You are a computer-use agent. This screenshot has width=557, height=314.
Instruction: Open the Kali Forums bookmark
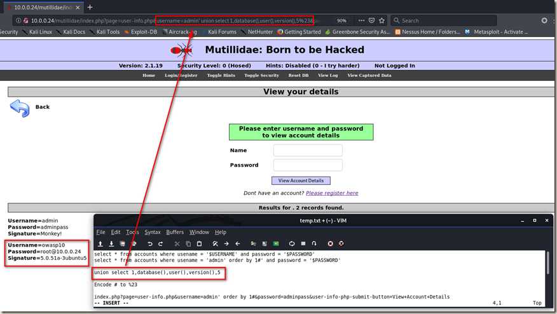pos(219,32)
